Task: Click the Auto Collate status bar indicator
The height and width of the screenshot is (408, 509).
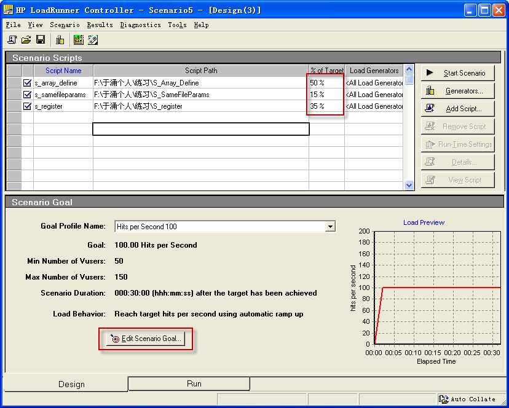Action: (467, 399)
